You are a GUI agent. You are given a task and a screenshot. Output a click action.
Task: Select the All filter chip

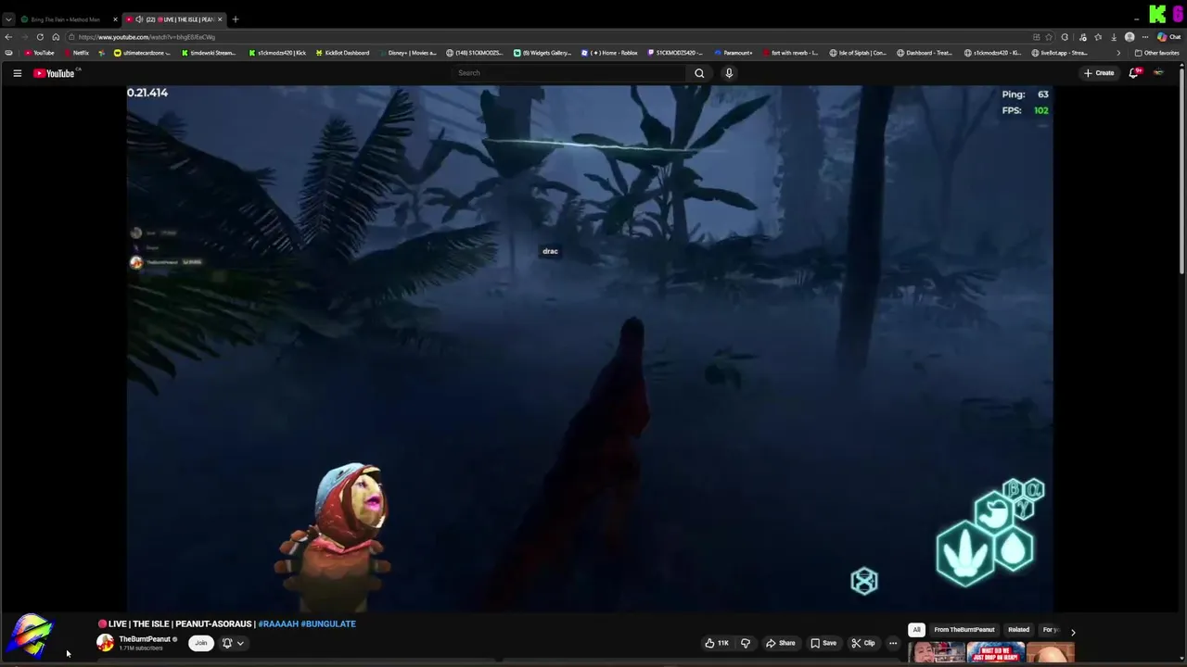point(916,630)
